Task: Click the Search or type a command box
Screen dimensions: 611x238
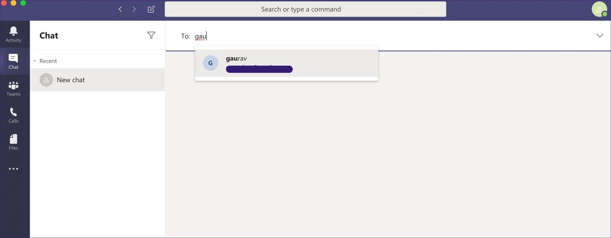Action: coord(305,9)
